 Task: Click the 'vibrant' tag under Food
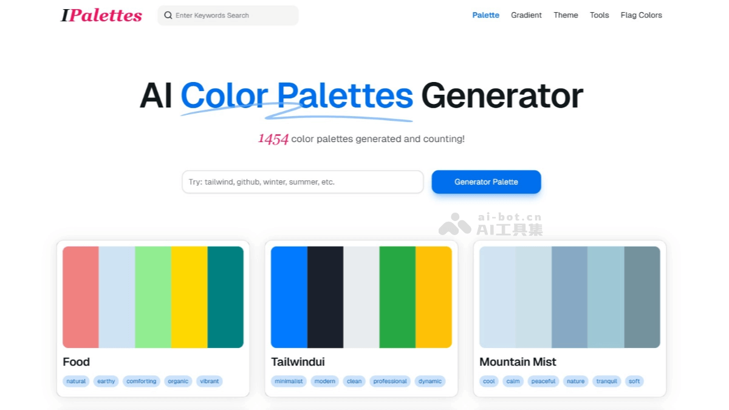tap(210, 381)
